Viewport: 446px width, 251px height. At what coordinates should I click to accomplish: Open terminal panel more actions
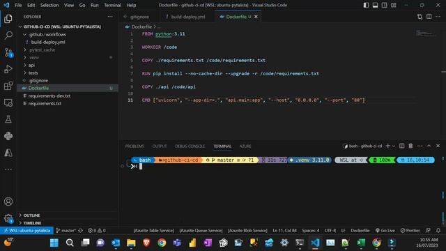coord(420,146)
